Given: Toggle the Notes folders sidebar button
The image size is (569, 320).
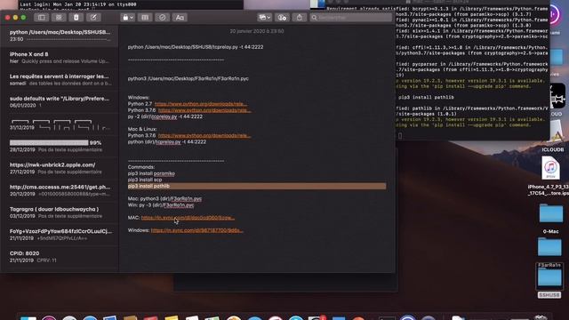Looking at the screenshot, I should pyautogui.click(x=42, y=17).
